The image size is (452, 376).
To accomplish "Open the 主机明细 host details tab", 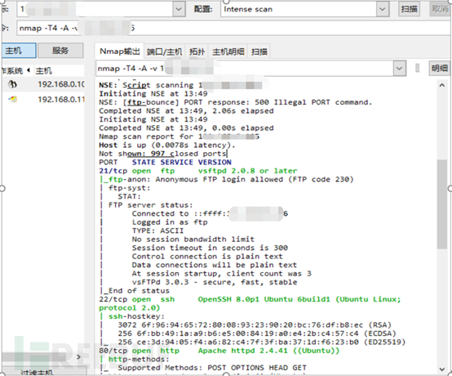I will click(228, 51).
